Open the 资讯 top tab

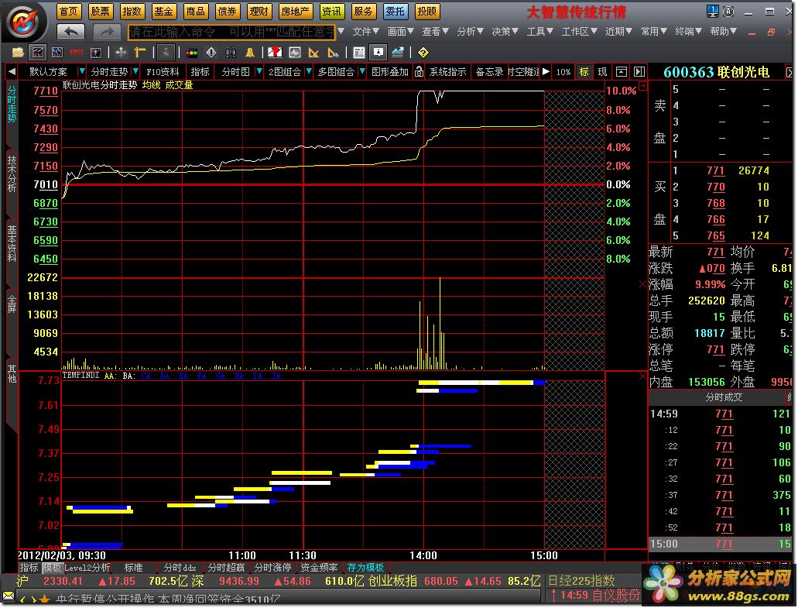[x=331, y=11]
